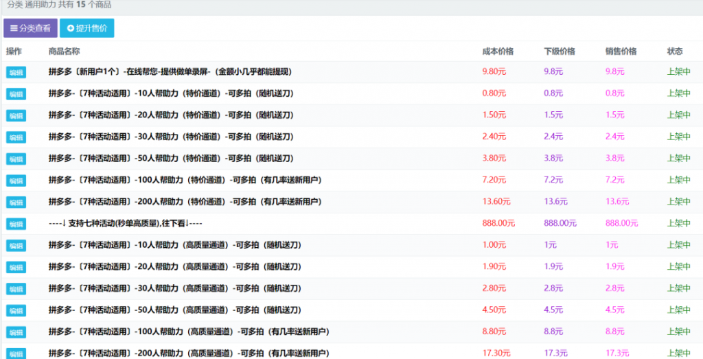Image resolution: width=703 pixels, height=359 pixels.
Task: Open the 分类查看 category view button
Action: pyautogui.click(x=30, y=28)
